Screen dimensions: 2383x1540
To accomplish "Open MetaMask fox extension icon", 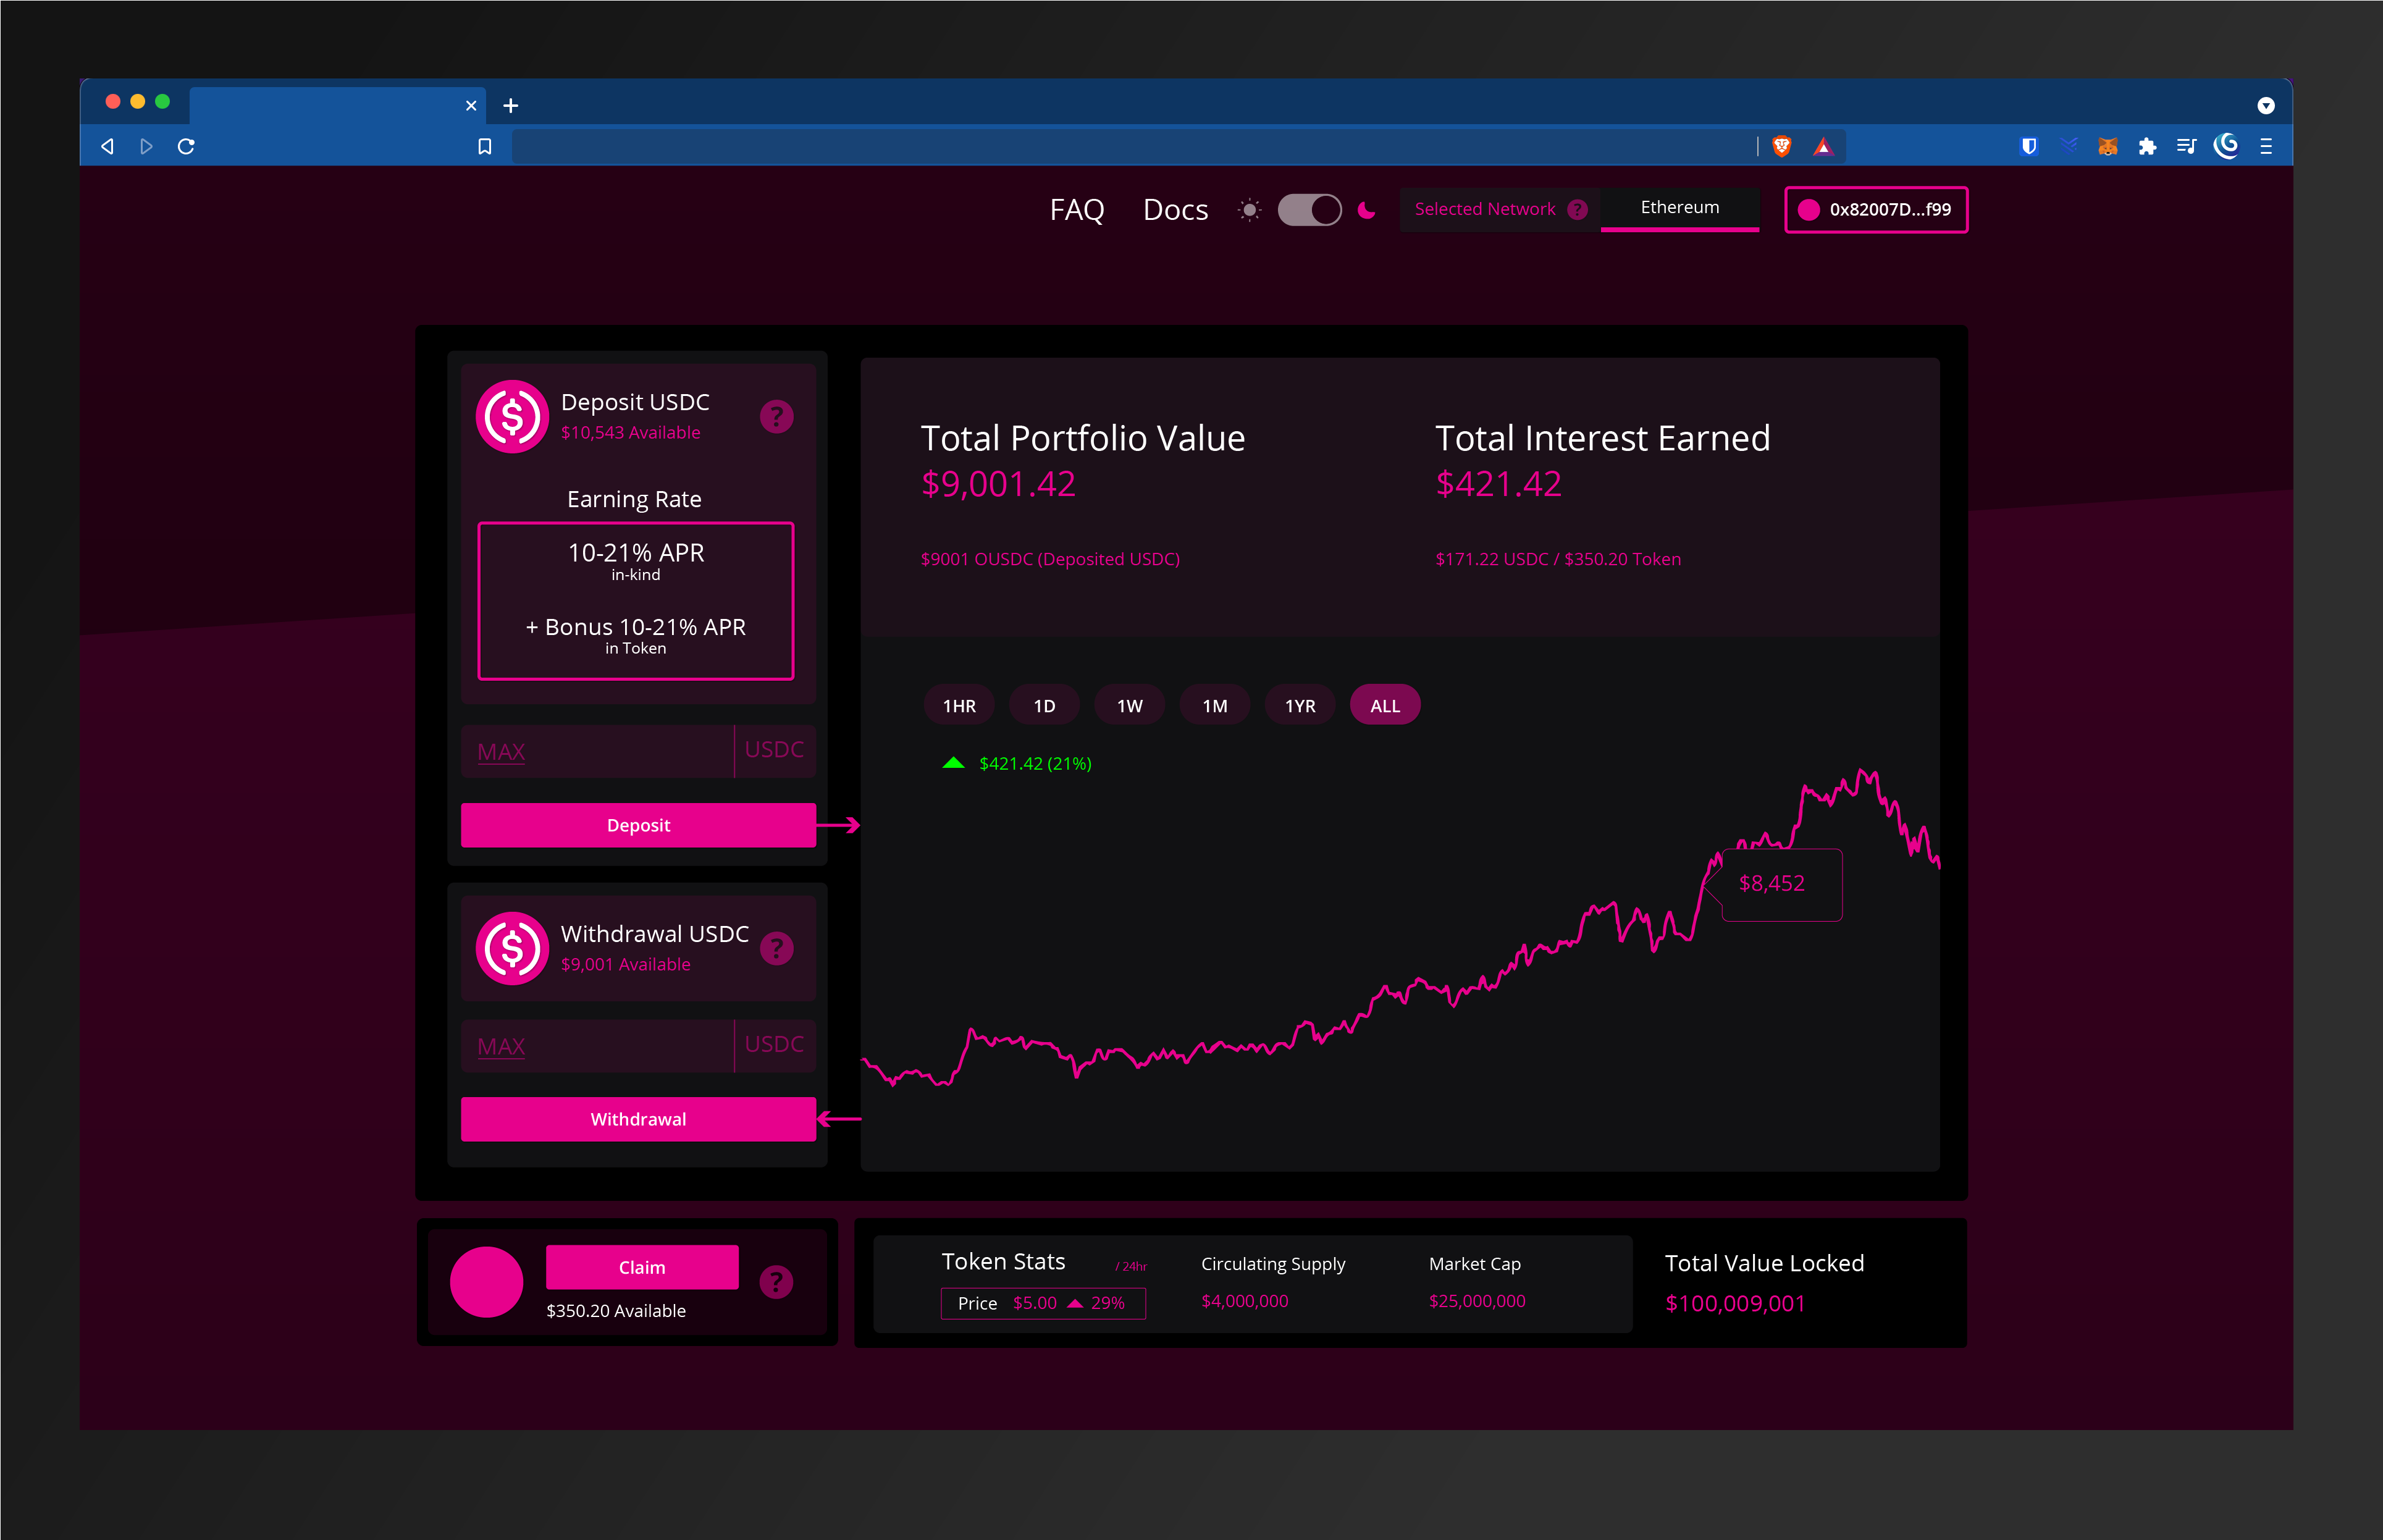I will [x=2107, y=147].
